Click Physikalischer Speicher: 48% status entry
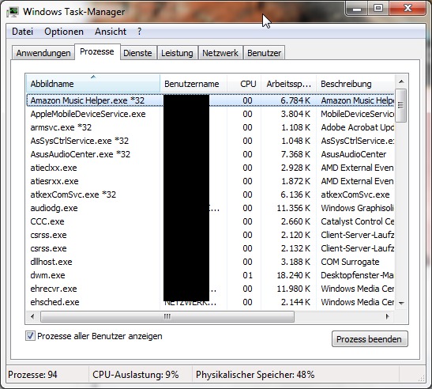The image size is (432, 389). click(x=255, y=375)
